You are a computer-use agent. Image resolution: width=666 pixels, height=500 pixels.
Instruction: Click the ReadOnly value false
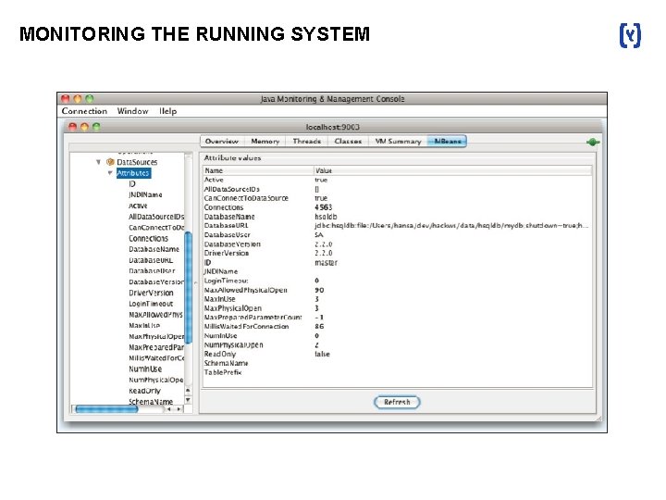coord(322,354)
